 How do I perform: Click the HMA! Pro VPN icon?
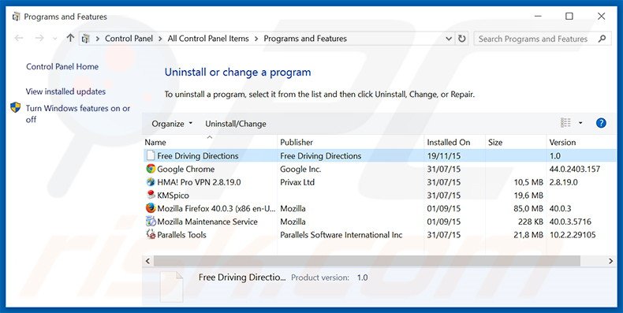pyautogui.click(x=151, y=182)
